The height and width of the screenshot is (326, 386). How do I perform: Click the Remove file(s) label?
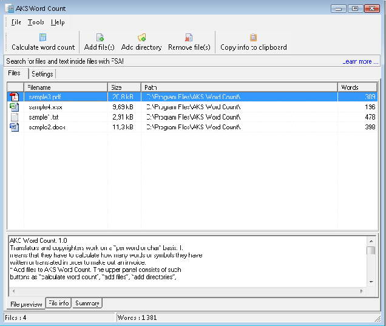pyautogui.click(x=189, y=47)
